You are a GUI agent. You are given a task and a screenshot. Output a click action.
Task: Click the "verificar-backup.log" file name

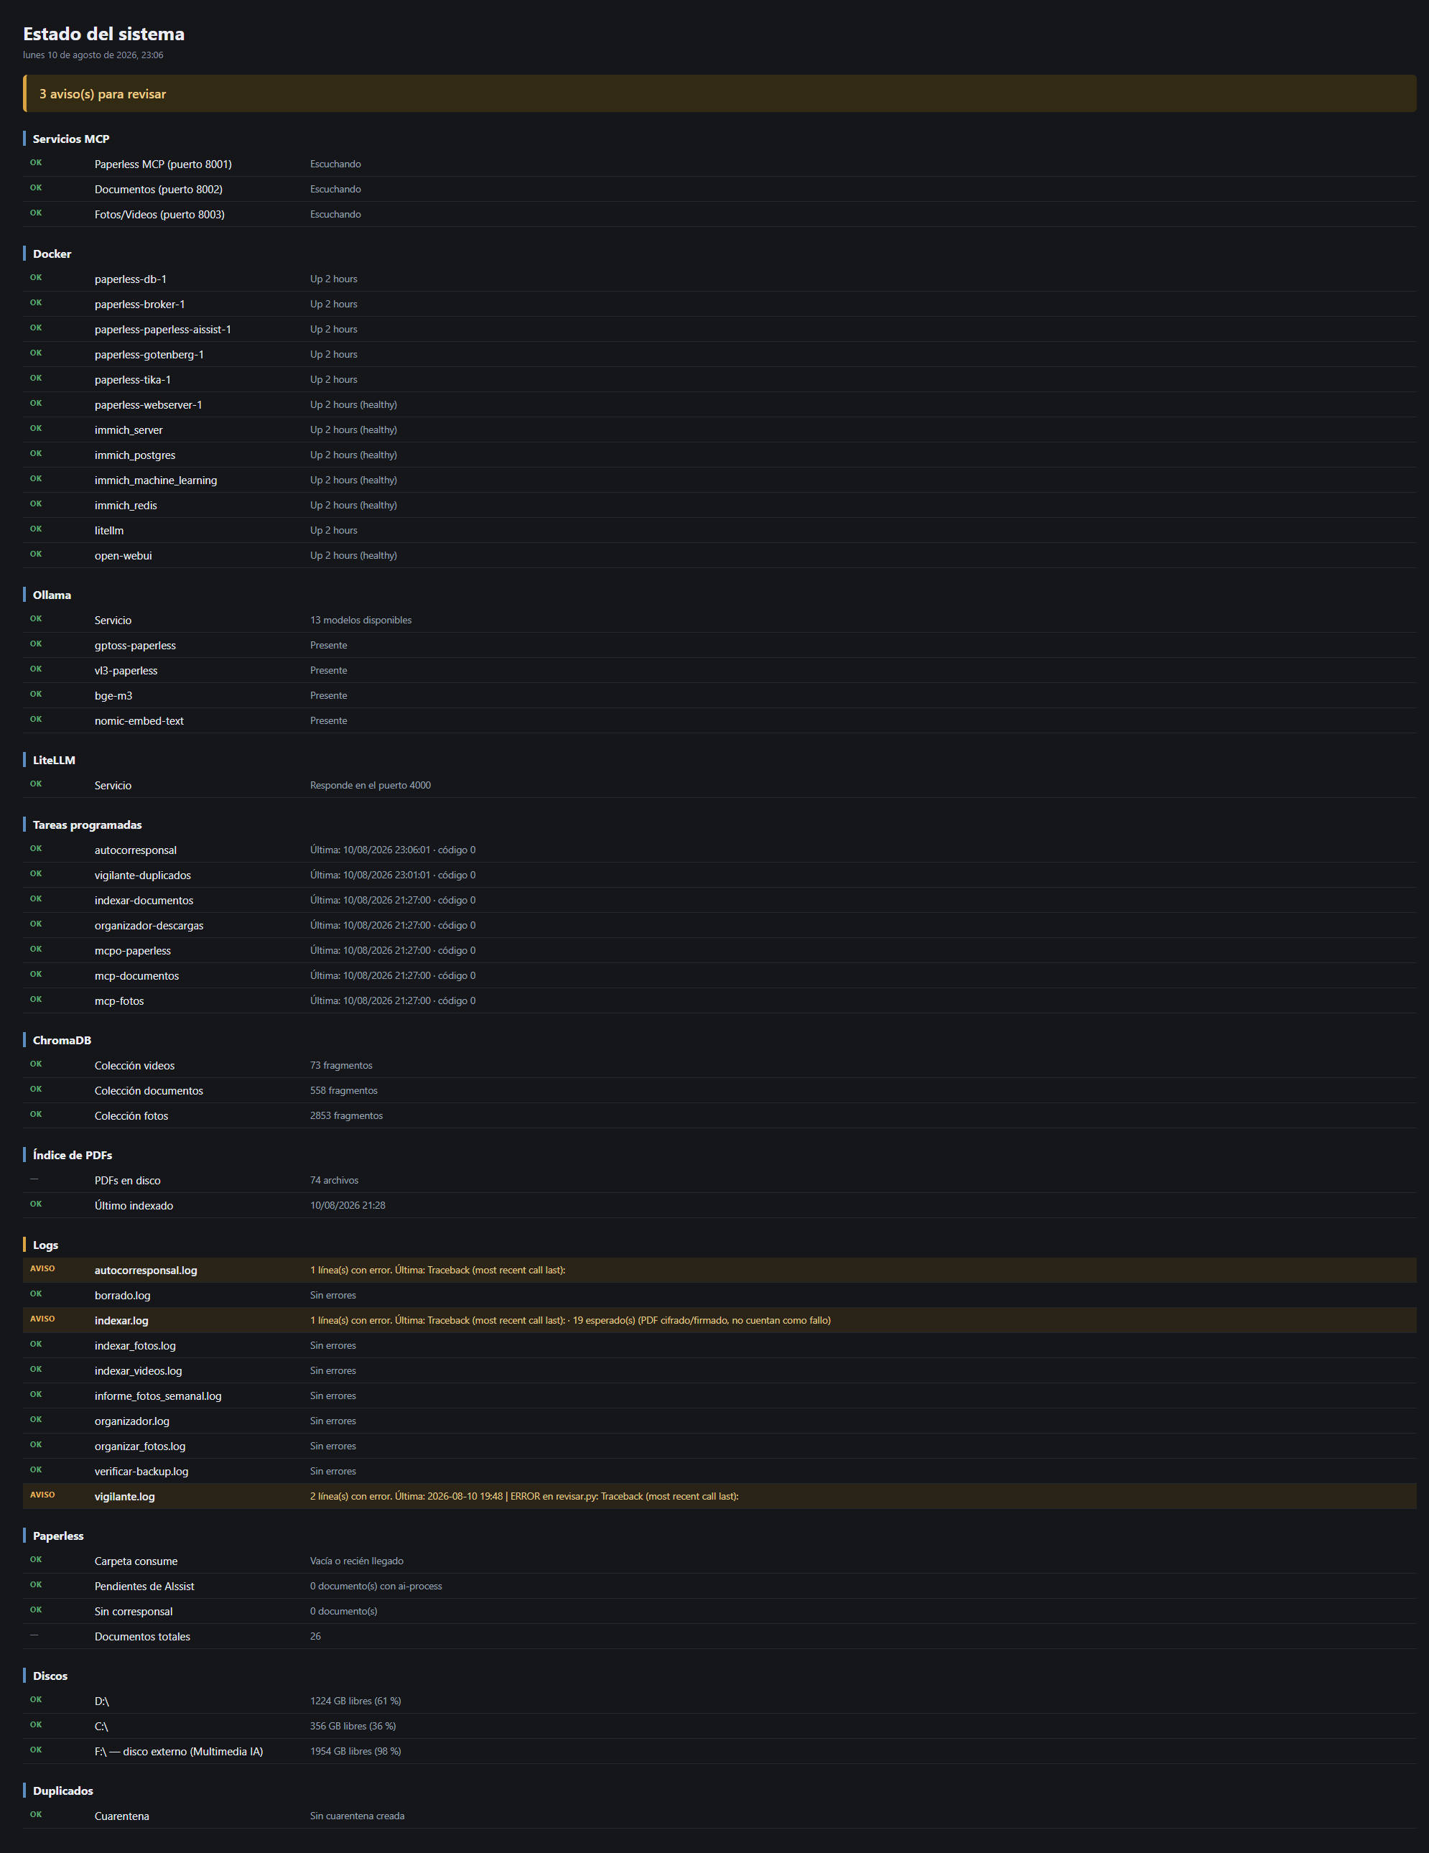141,1471
